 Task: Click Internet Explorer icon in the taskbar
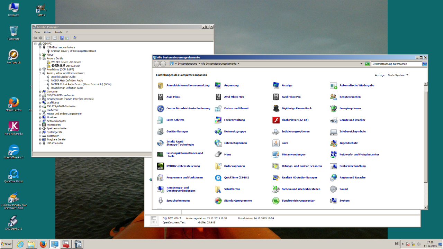tap(20, 244)
